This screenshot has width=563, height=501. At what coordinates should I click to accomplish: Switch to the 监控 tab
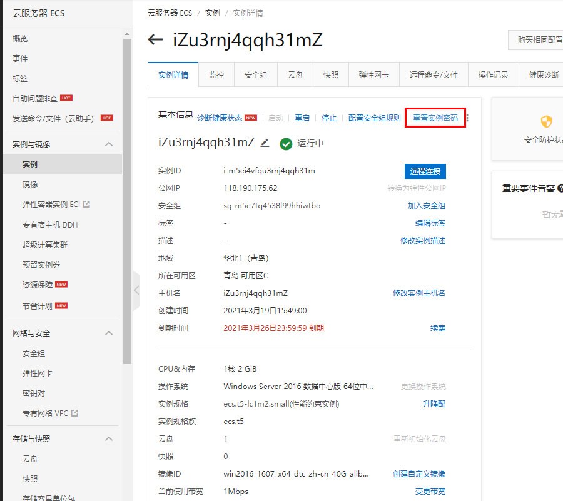click(216, 74)
